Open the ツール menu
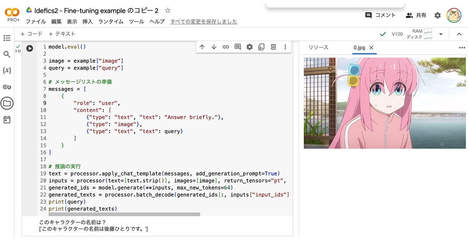468x241 pixels. click(x=136, y=22)
